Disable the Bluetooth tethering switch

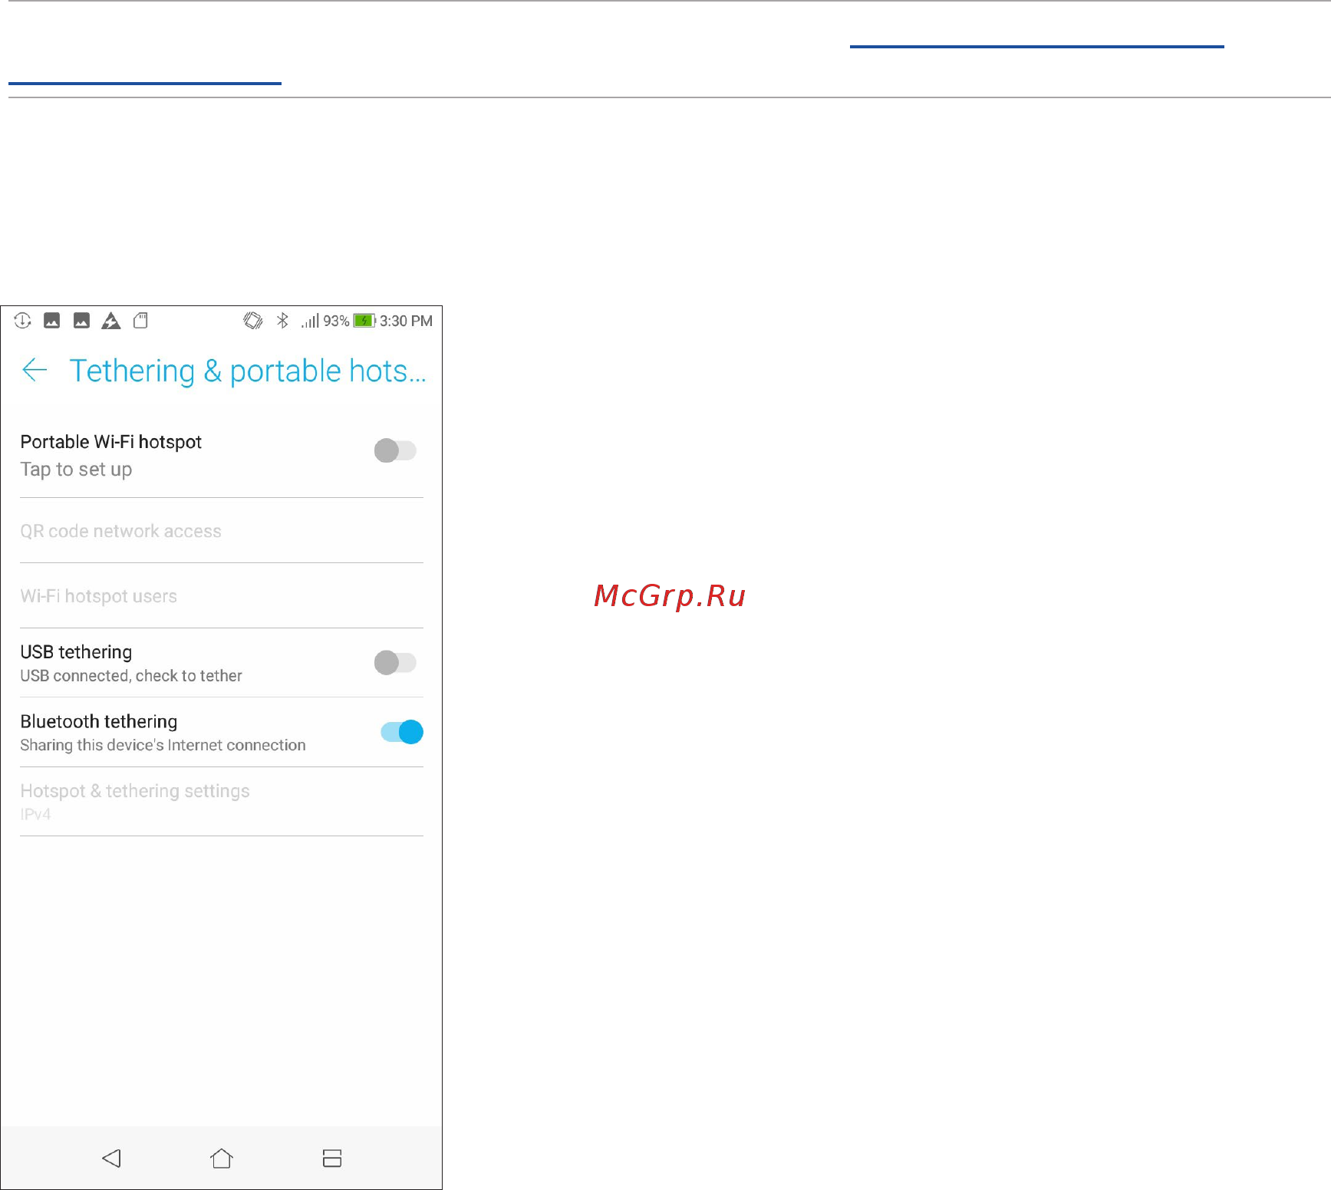[402, 732]
